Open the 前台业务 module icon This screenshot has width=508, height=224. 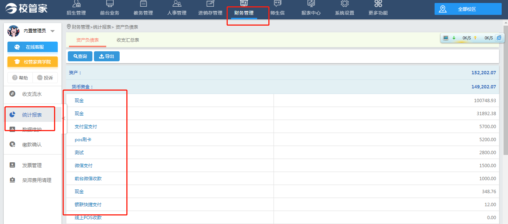110,4
